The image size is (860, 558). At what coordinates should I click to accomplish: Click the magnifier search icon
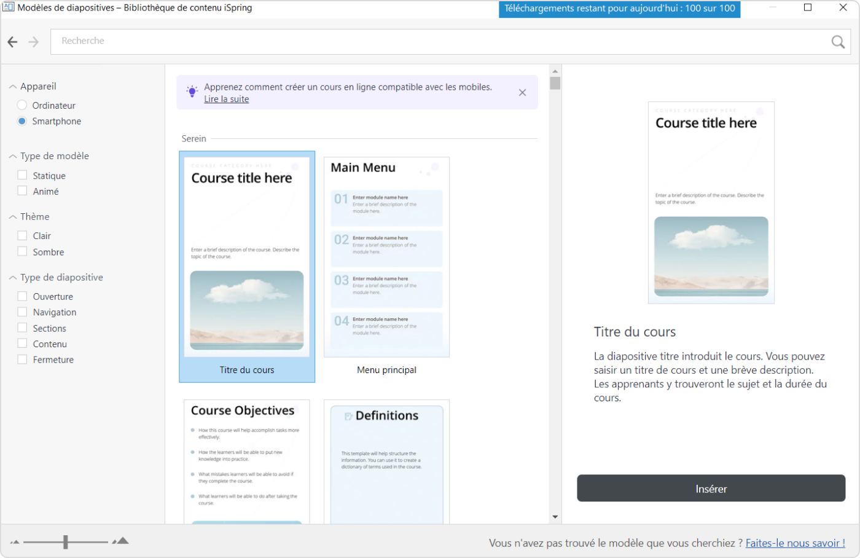coord(838,42)
